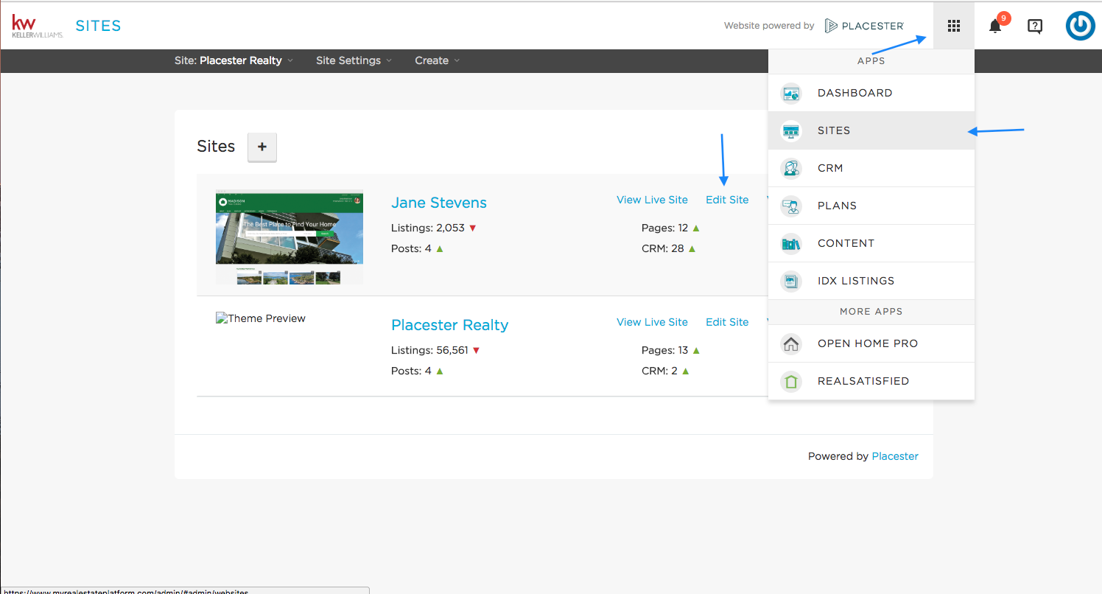Open the Site Settings dropdown menu
1102x594 pixels.
point(354,60)
